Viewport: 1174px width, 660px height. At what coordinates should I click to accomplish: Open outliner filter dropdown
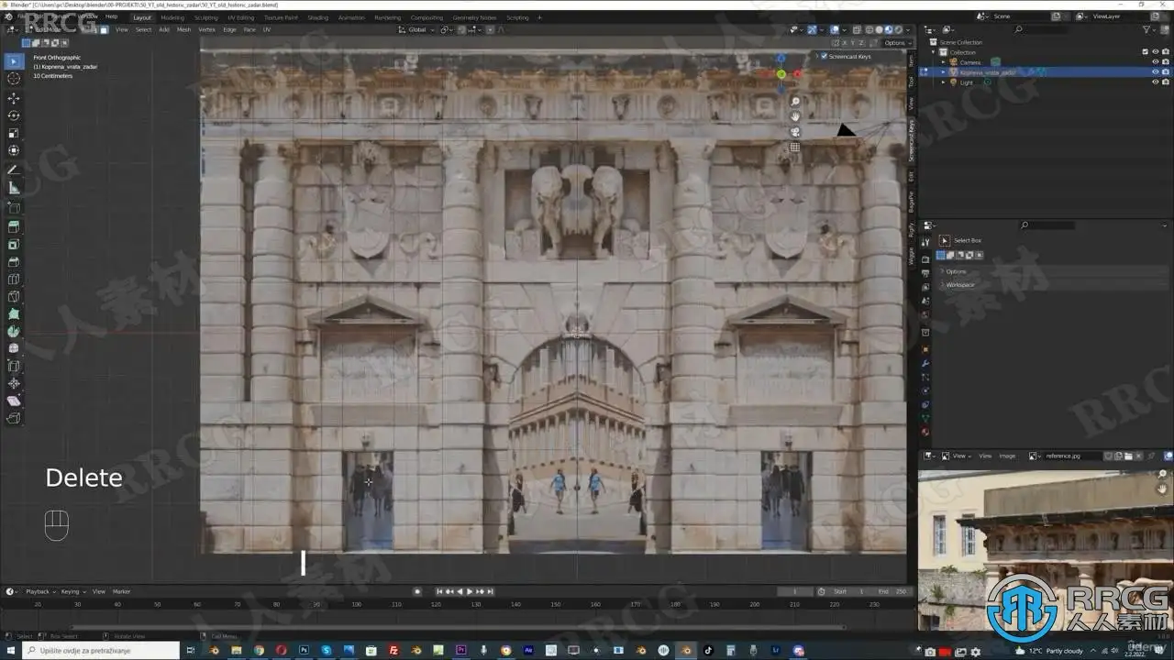point(1151,29)
